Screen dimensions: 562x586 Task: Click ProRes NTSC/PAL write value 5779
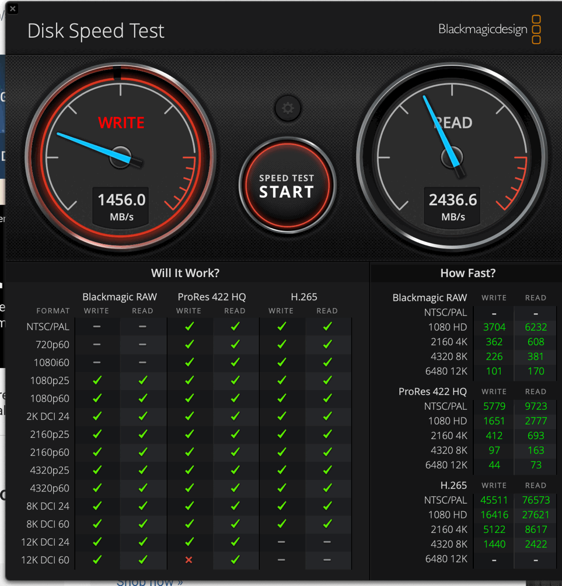click(494, 406)
